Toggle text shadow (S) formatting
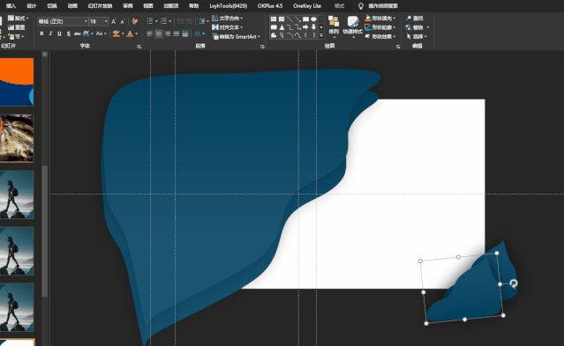Screen dimensions: 564x346 tap(68, 33)
